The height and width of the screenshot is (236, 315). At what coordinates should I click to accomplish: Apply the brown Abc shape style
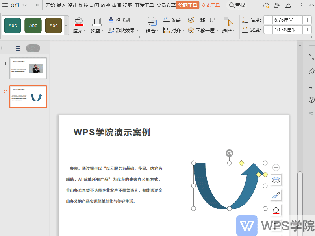click(x=54, y=26)
